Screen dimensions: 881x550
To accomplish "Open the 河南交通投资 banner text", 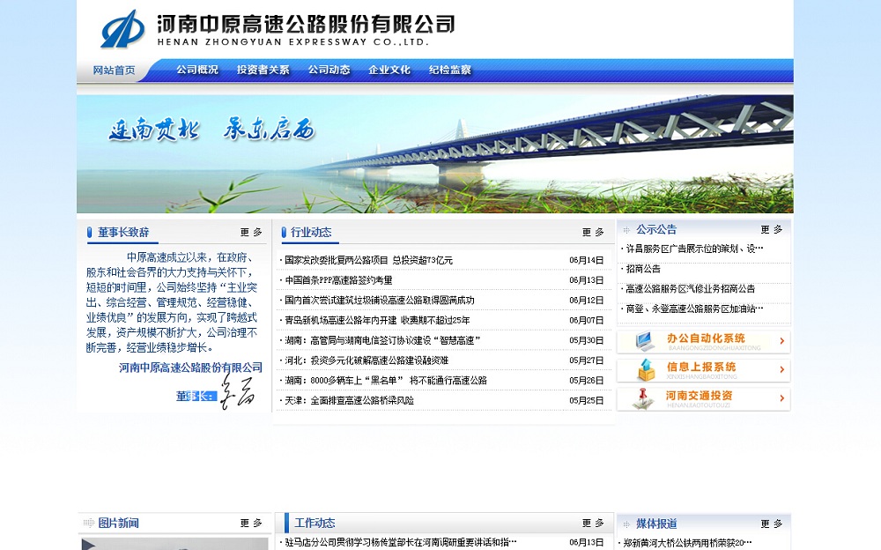I will tap(699, 396).
